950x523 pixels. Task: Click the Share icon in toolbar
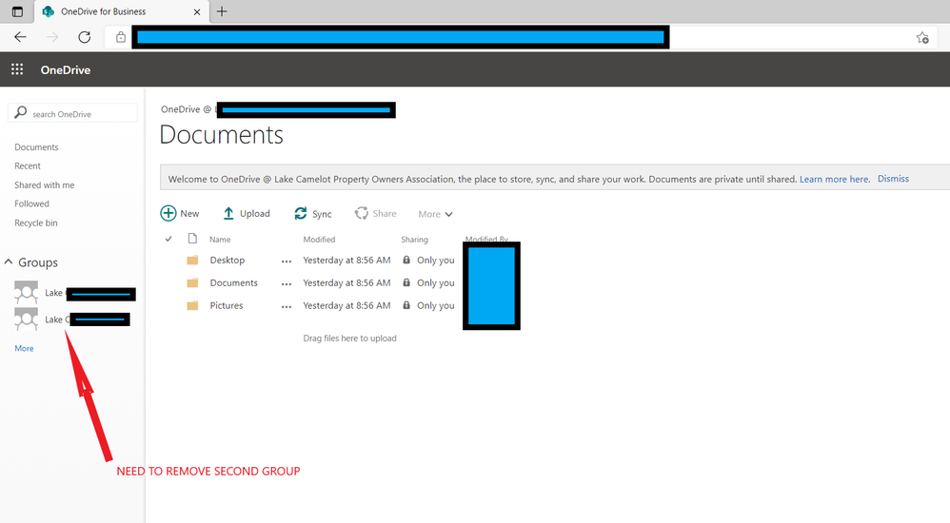[x=361, y=213]
